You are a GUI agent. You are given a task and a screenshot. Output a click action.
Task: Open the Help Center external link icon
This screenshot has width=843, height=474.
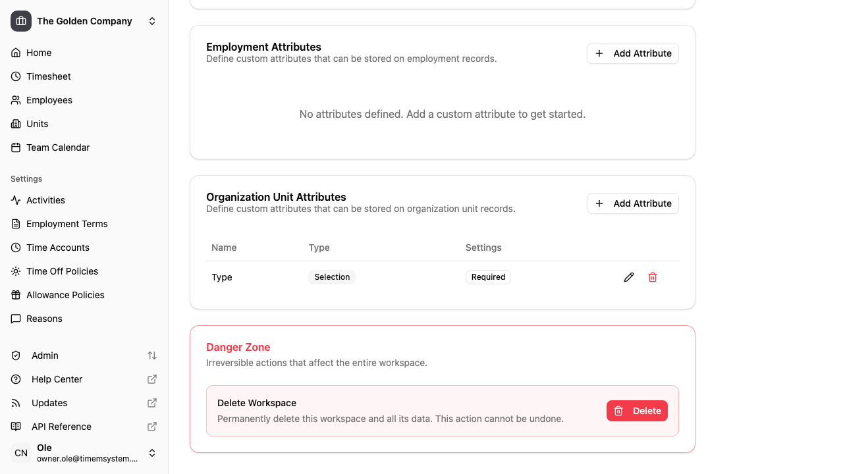click(x=151, y=379)
